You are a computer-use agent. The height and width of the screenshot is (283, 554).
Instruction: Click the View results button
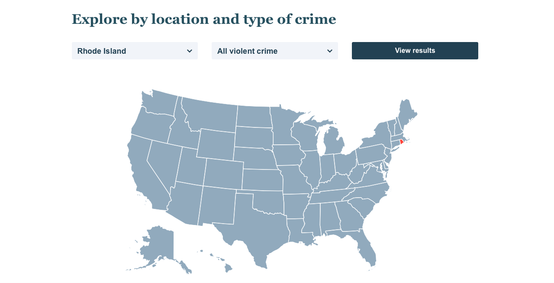coord(415,51)
